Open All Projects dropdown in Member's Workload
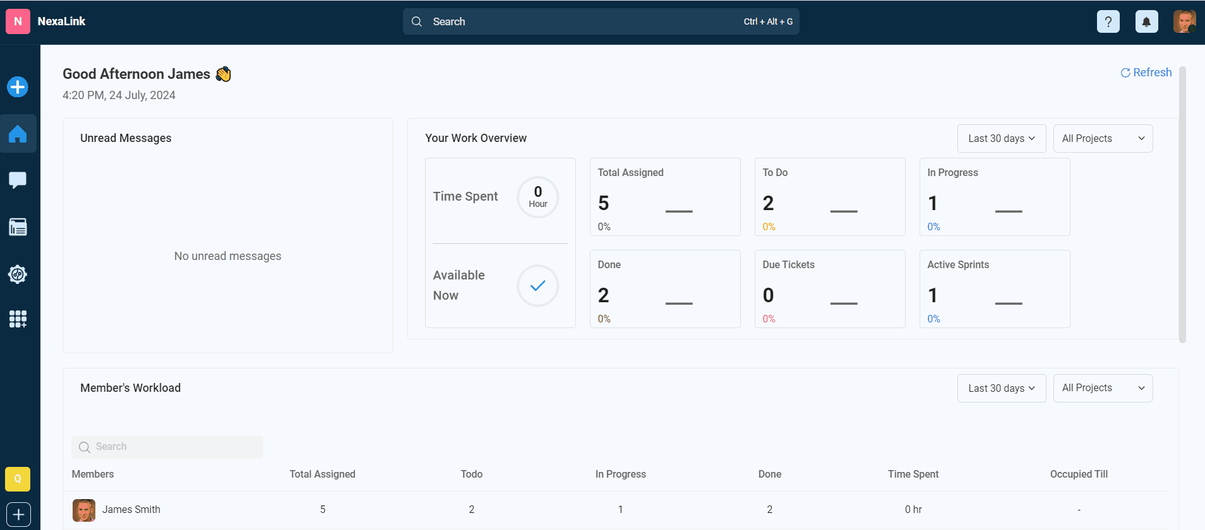Viewport: 1205px width, 530px height. [1103, 389]
